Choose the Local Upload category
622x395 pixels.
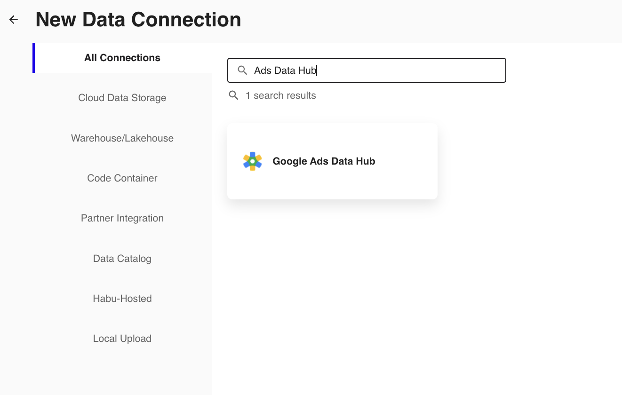pos(122,339)
